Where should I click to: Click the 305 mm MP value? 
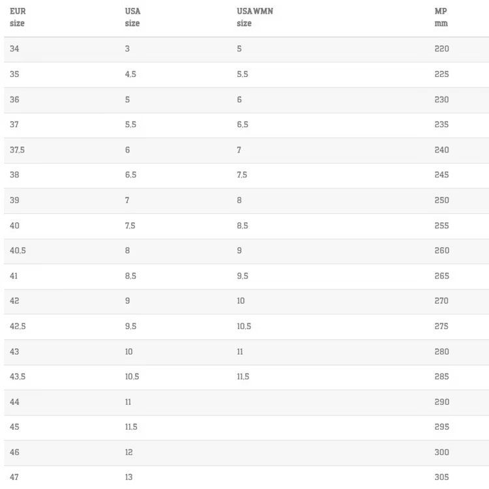tap(441, 477)
